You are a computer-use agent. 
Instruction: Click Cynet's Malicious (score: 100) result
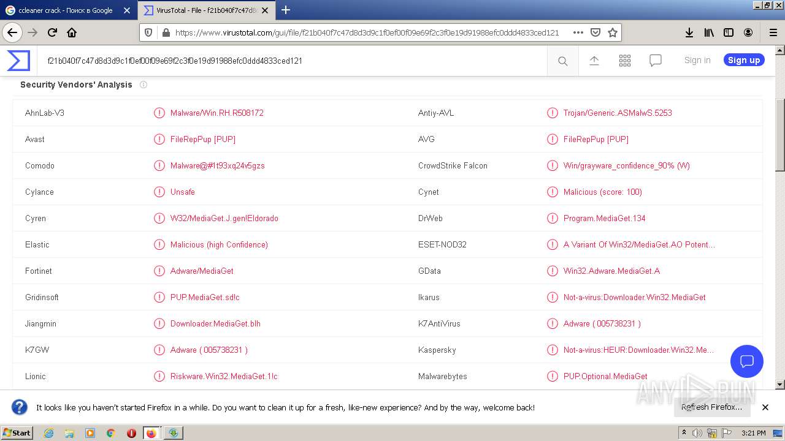coord(603,192)
